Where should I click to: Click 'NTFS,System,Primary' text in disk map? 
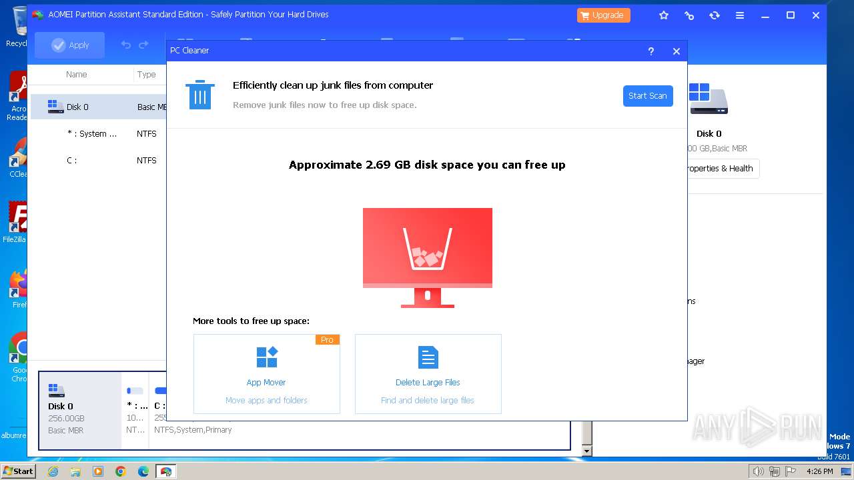[193, 430]
